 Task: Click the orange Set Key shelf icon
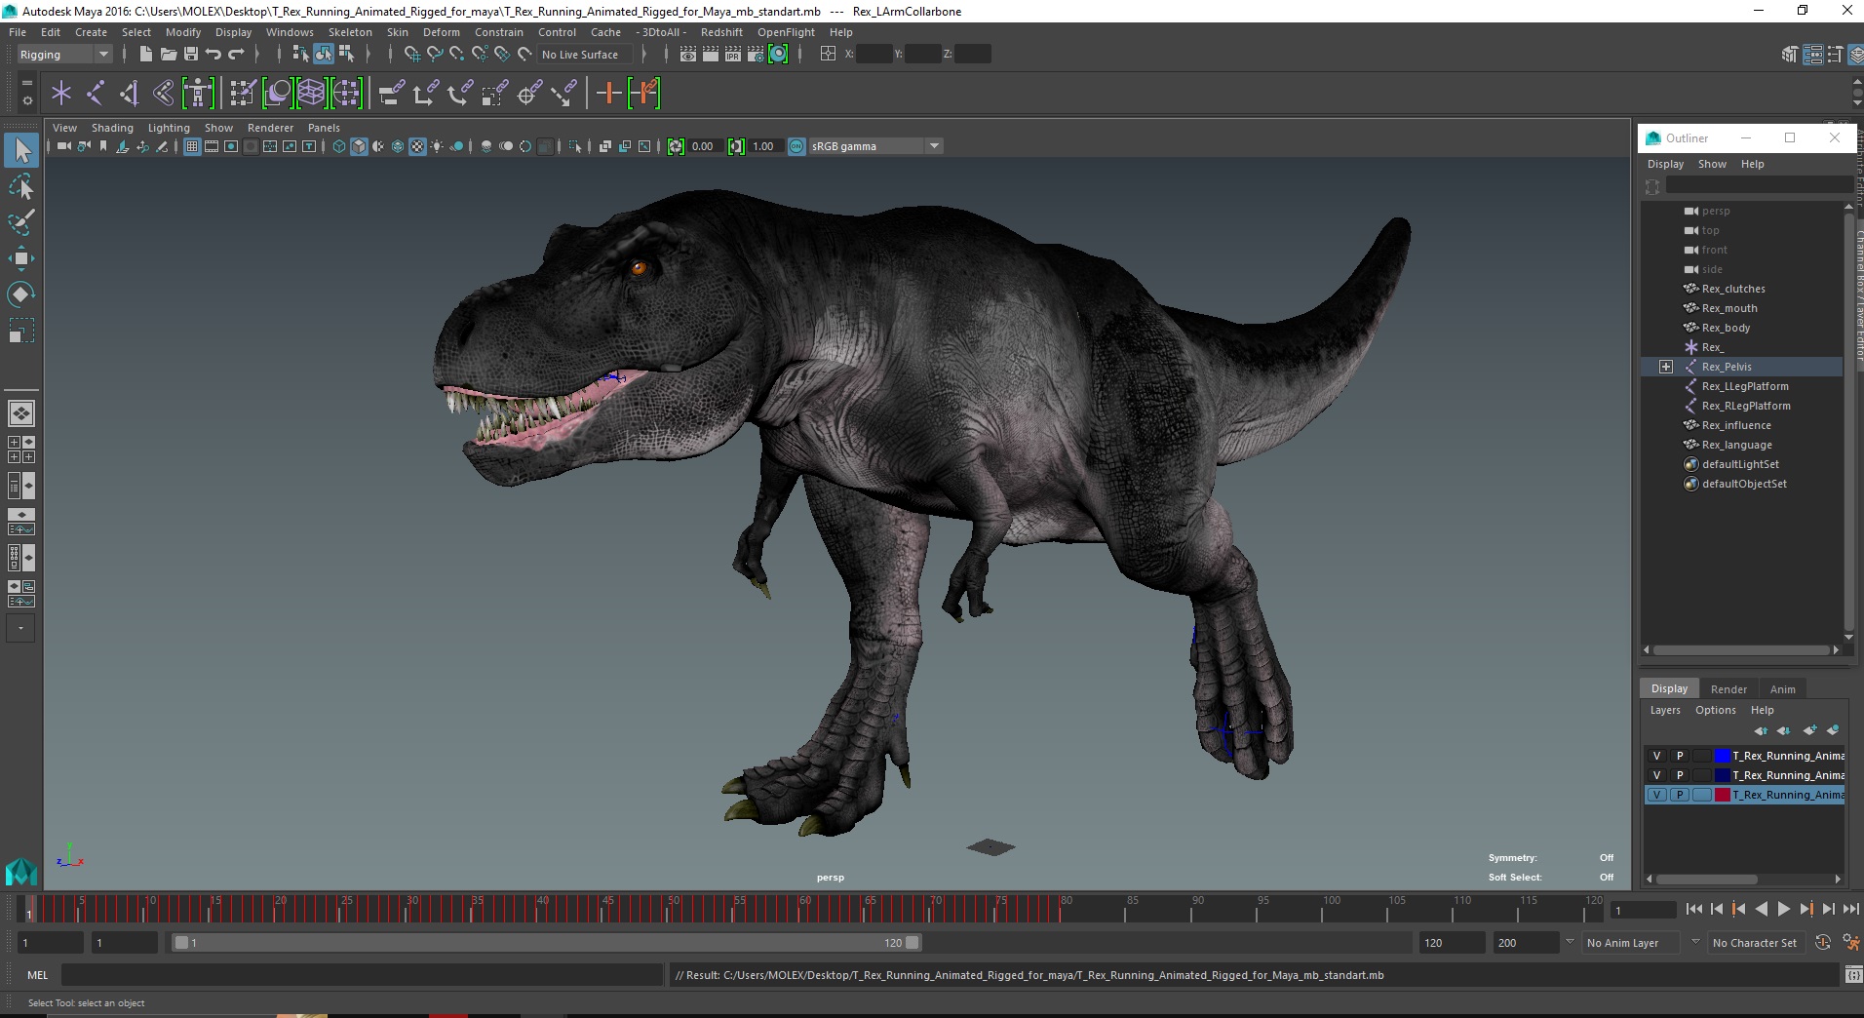coord(609,94)
